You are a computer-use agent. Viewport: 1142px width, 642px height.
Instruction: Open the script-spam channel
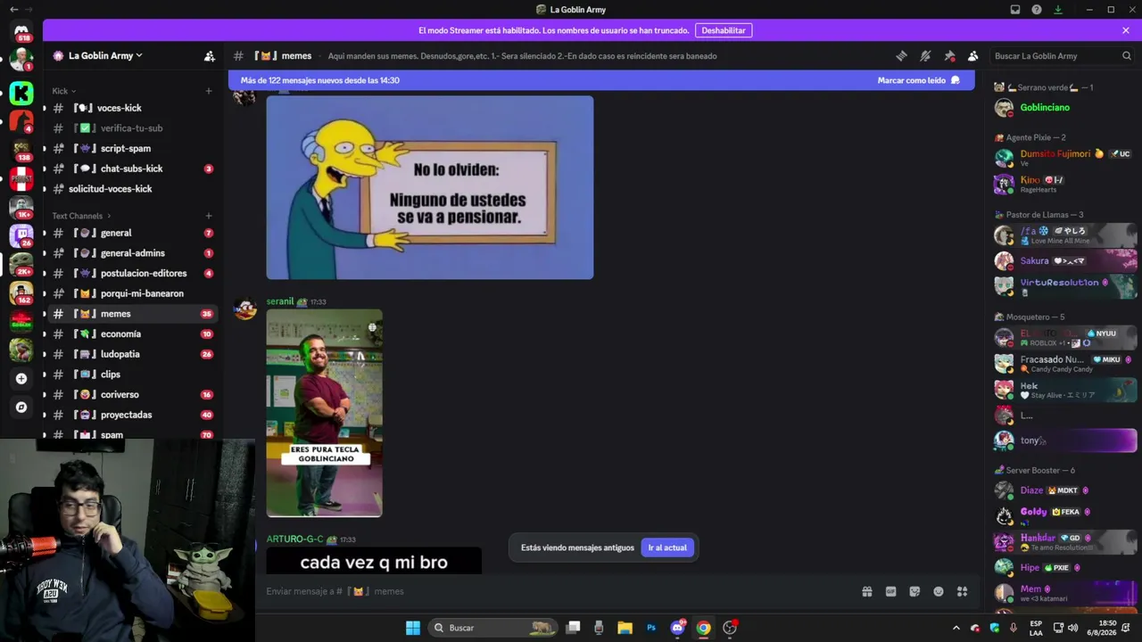coord(132,148)
